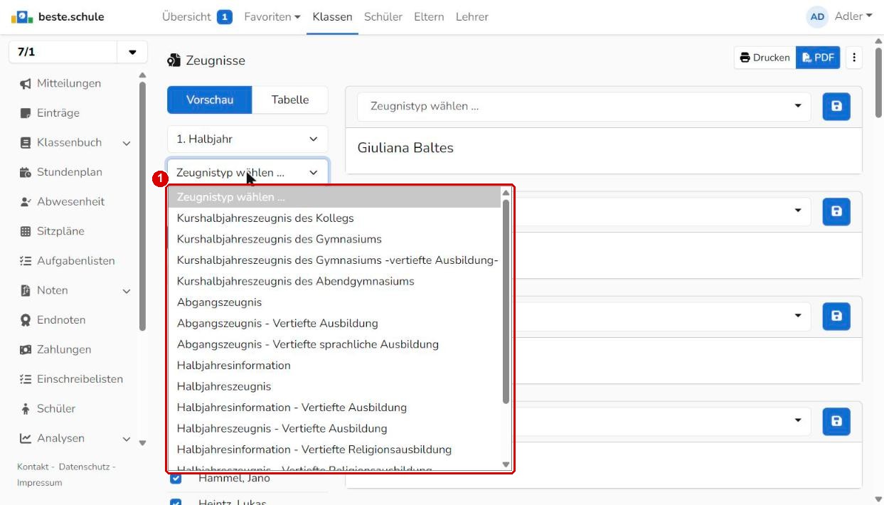Click the Aufgabenlisten checklist icon
Screen dimensions: 884x505
(26, 261)
